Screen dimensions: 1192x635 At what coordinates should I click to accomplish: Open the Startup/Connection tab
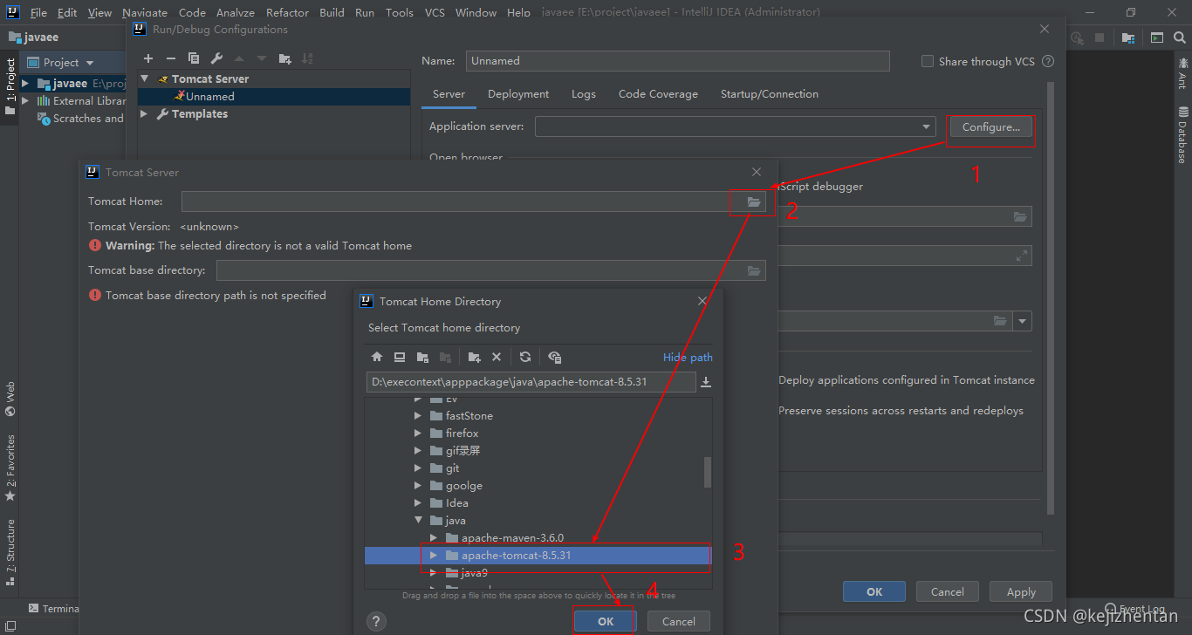(770, 94)
